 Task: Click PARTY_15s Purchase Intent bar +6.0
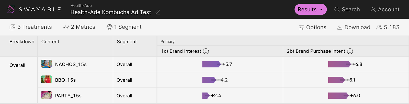point(338,96)
